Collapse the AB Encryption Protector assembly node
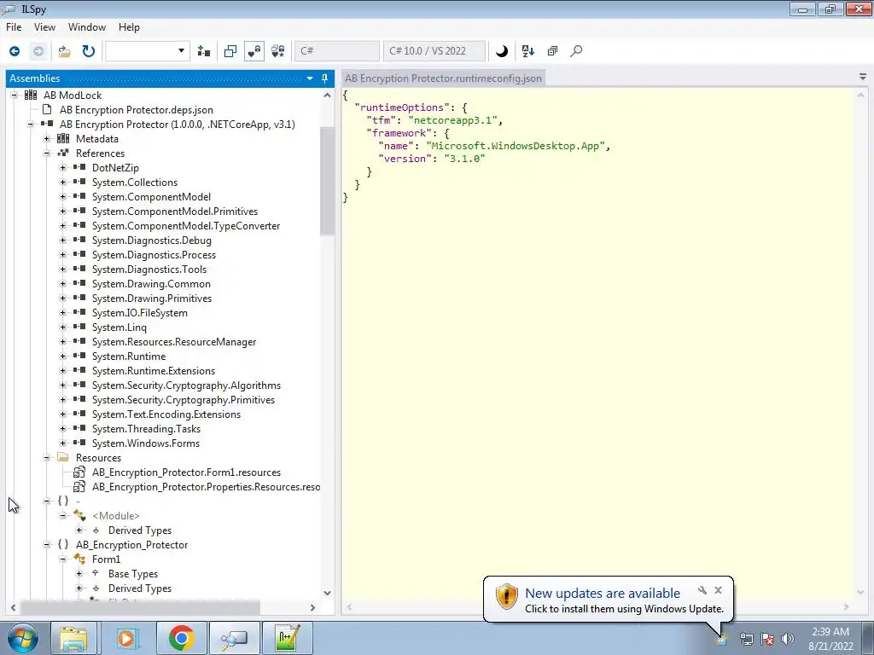The image size is (874, 655). [x=30, y=125]
